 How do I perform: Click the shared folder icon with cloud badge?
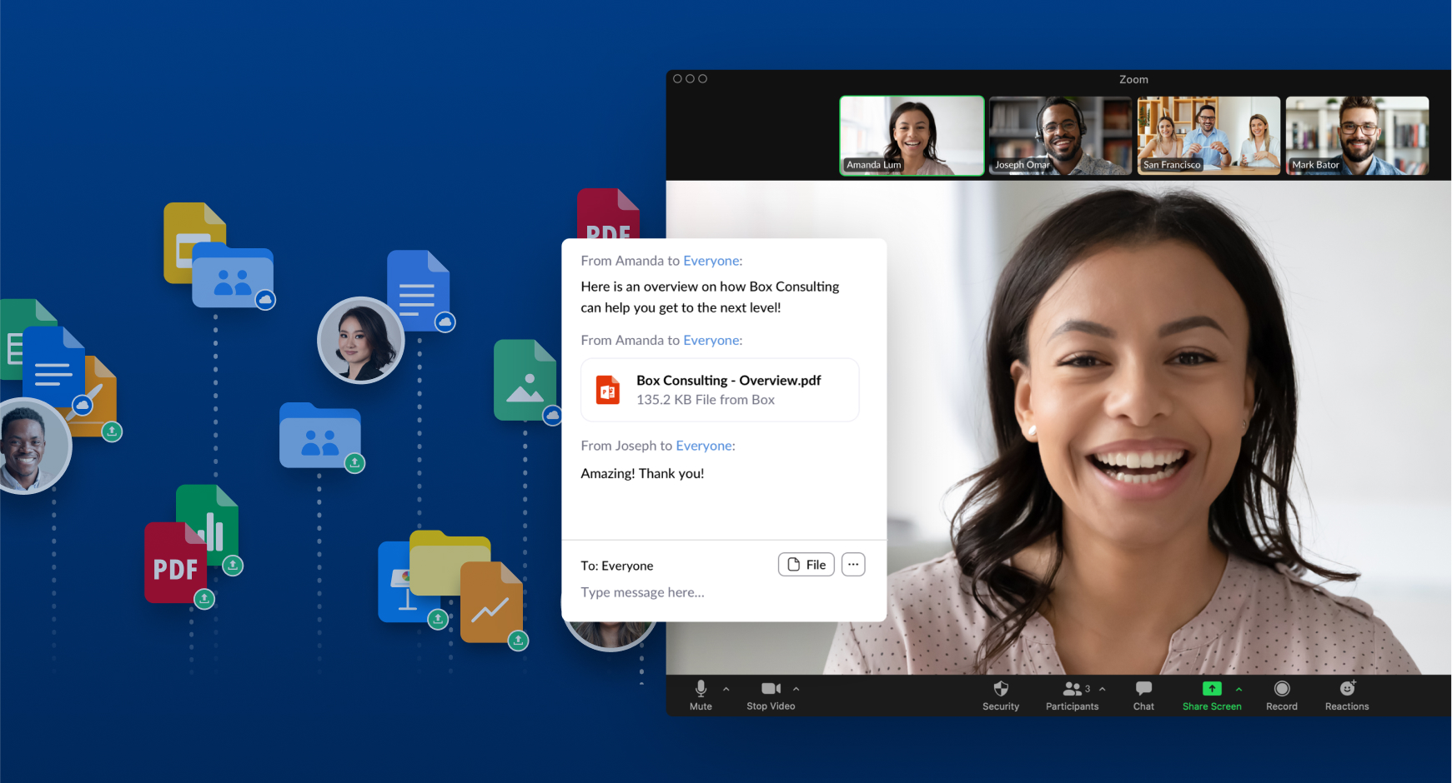(233, 276)
